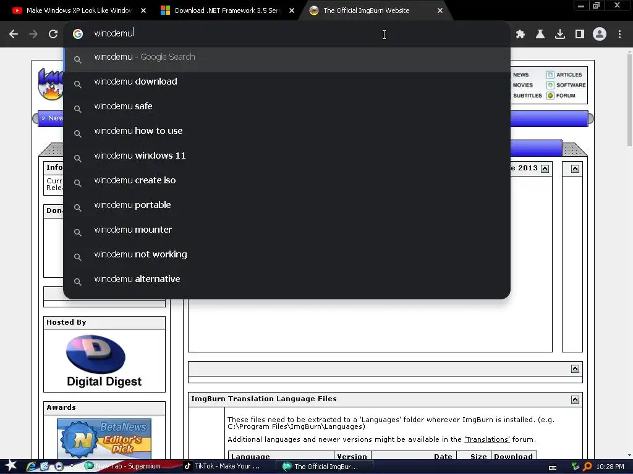Open the SUBTITLES link in the header
633x474 pixels.
pos(527,96)
